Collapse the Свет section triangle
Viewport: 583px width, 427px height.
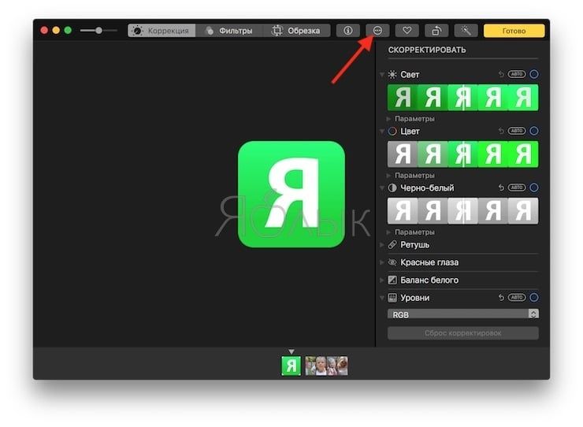tap(382, 75)
